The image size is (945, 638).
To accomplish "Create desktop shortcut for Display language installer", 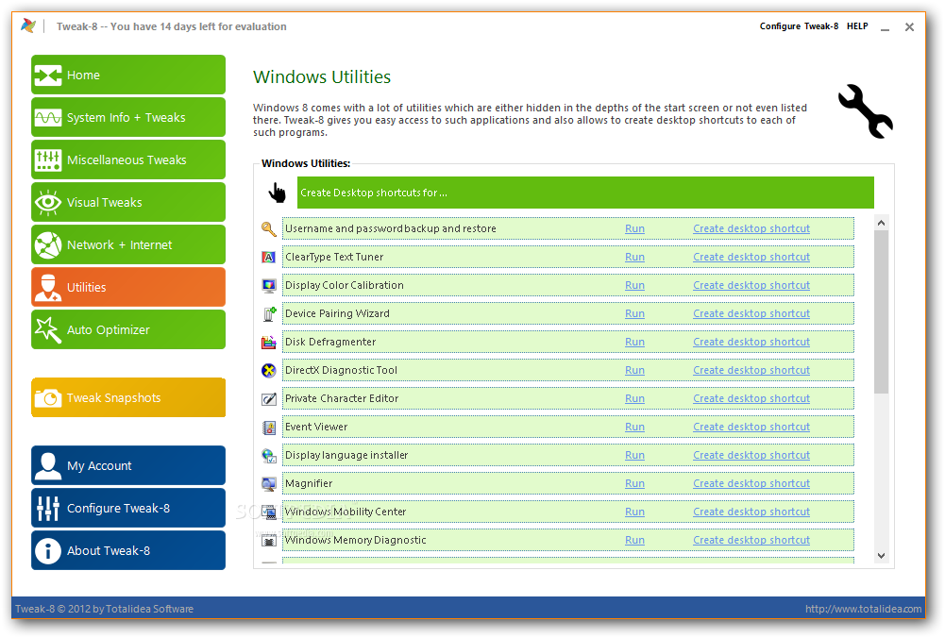I will [751, 456].
